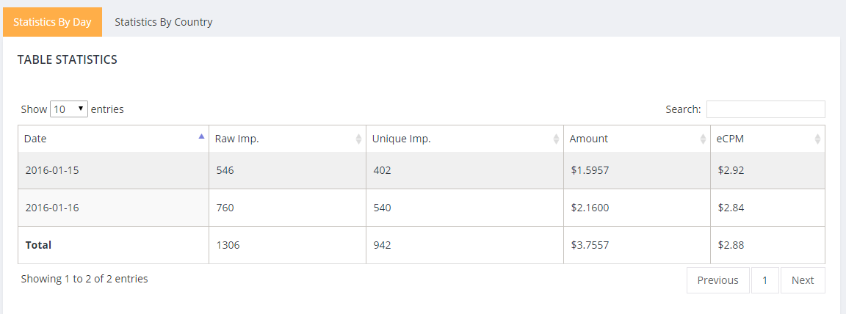This screenshot has width=846, height=314.
Task: Sort table by Raw Imp. header
Action: (x=236, y=139)
